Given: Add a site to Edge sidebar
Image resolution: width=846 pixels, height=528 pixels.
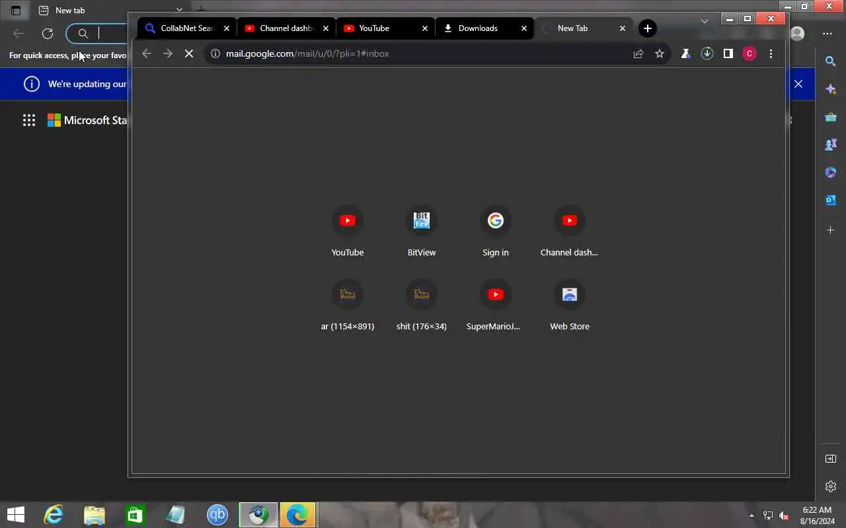Looking at the screenshot, I should [x=831, y=230].
